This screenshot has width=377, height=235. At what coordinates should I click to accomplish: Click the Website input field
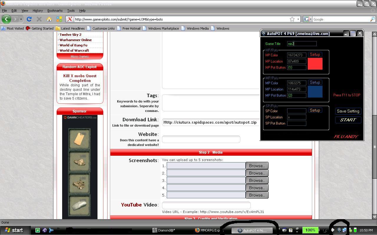click(x=201, y=139)
